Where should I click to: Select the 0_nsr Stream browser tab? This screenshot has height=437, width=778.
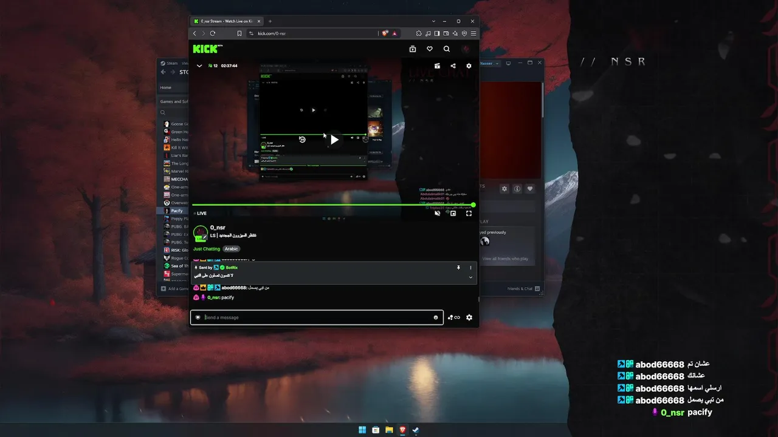tap(227, 21)
